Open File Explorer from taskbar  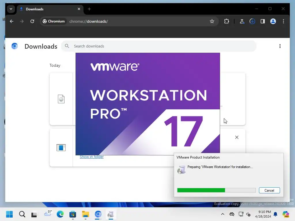coord(85,214)
